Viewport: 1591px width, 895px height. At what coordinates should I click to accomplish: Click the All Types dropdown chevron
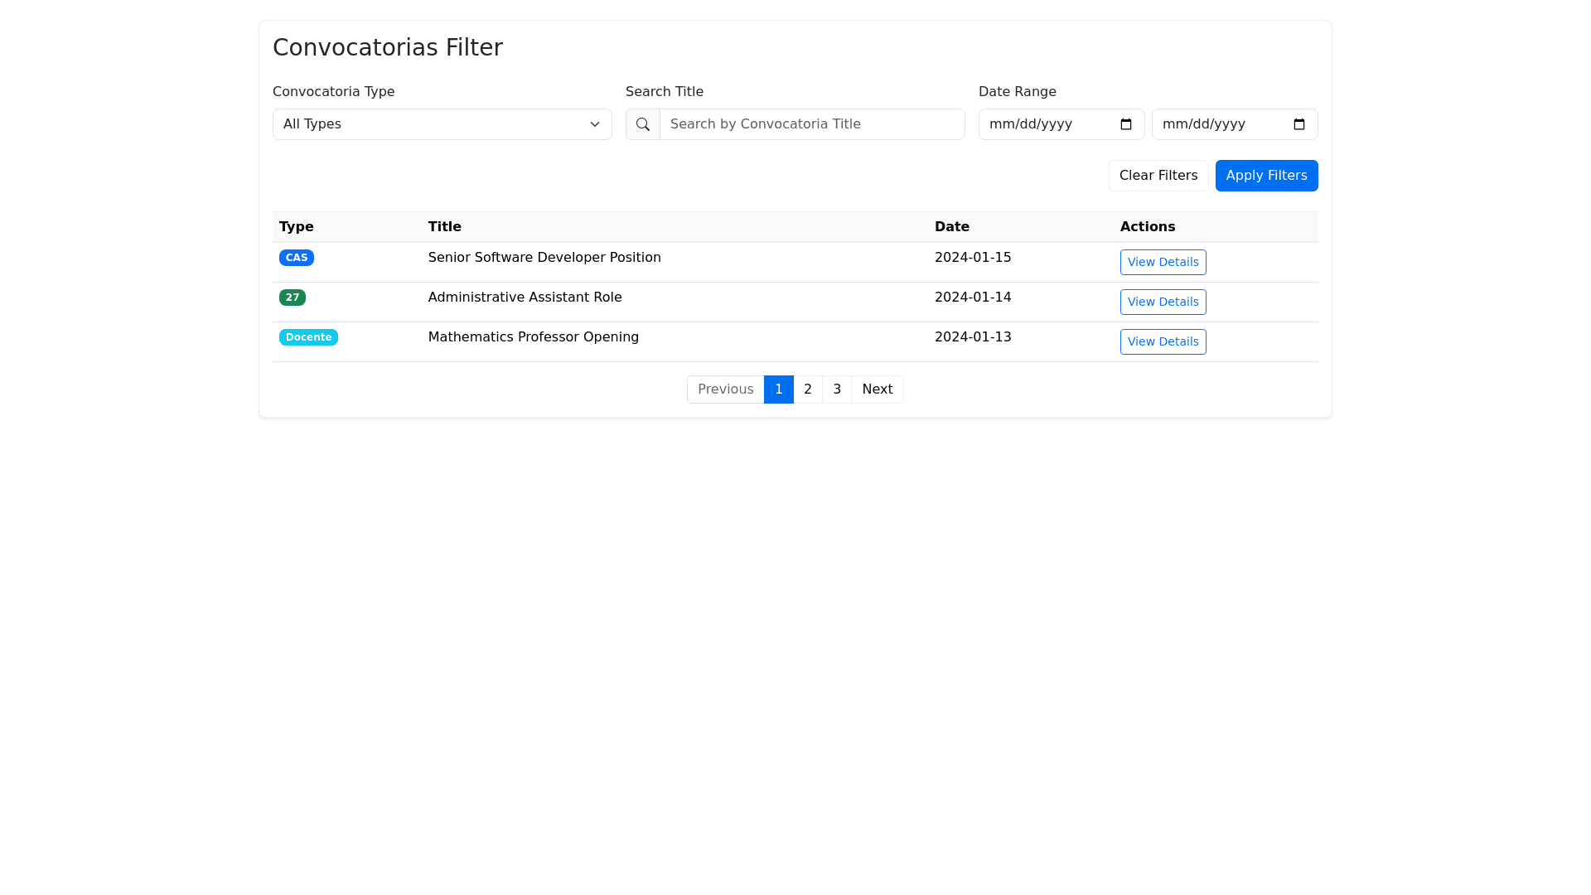tap(594, 124)
